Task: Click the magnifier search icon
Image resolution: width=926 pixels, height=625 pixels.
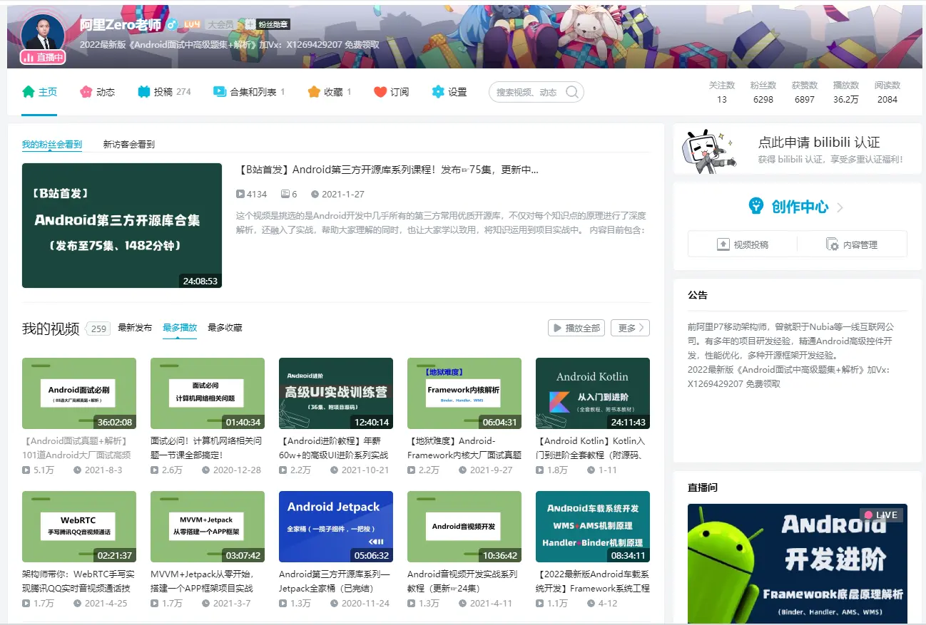Action: [572, 92]
